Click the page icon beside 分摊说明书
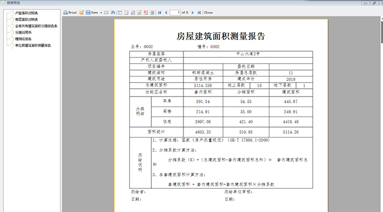The width and height of the screenshot is (383, 212). click(x=12, y=32)
